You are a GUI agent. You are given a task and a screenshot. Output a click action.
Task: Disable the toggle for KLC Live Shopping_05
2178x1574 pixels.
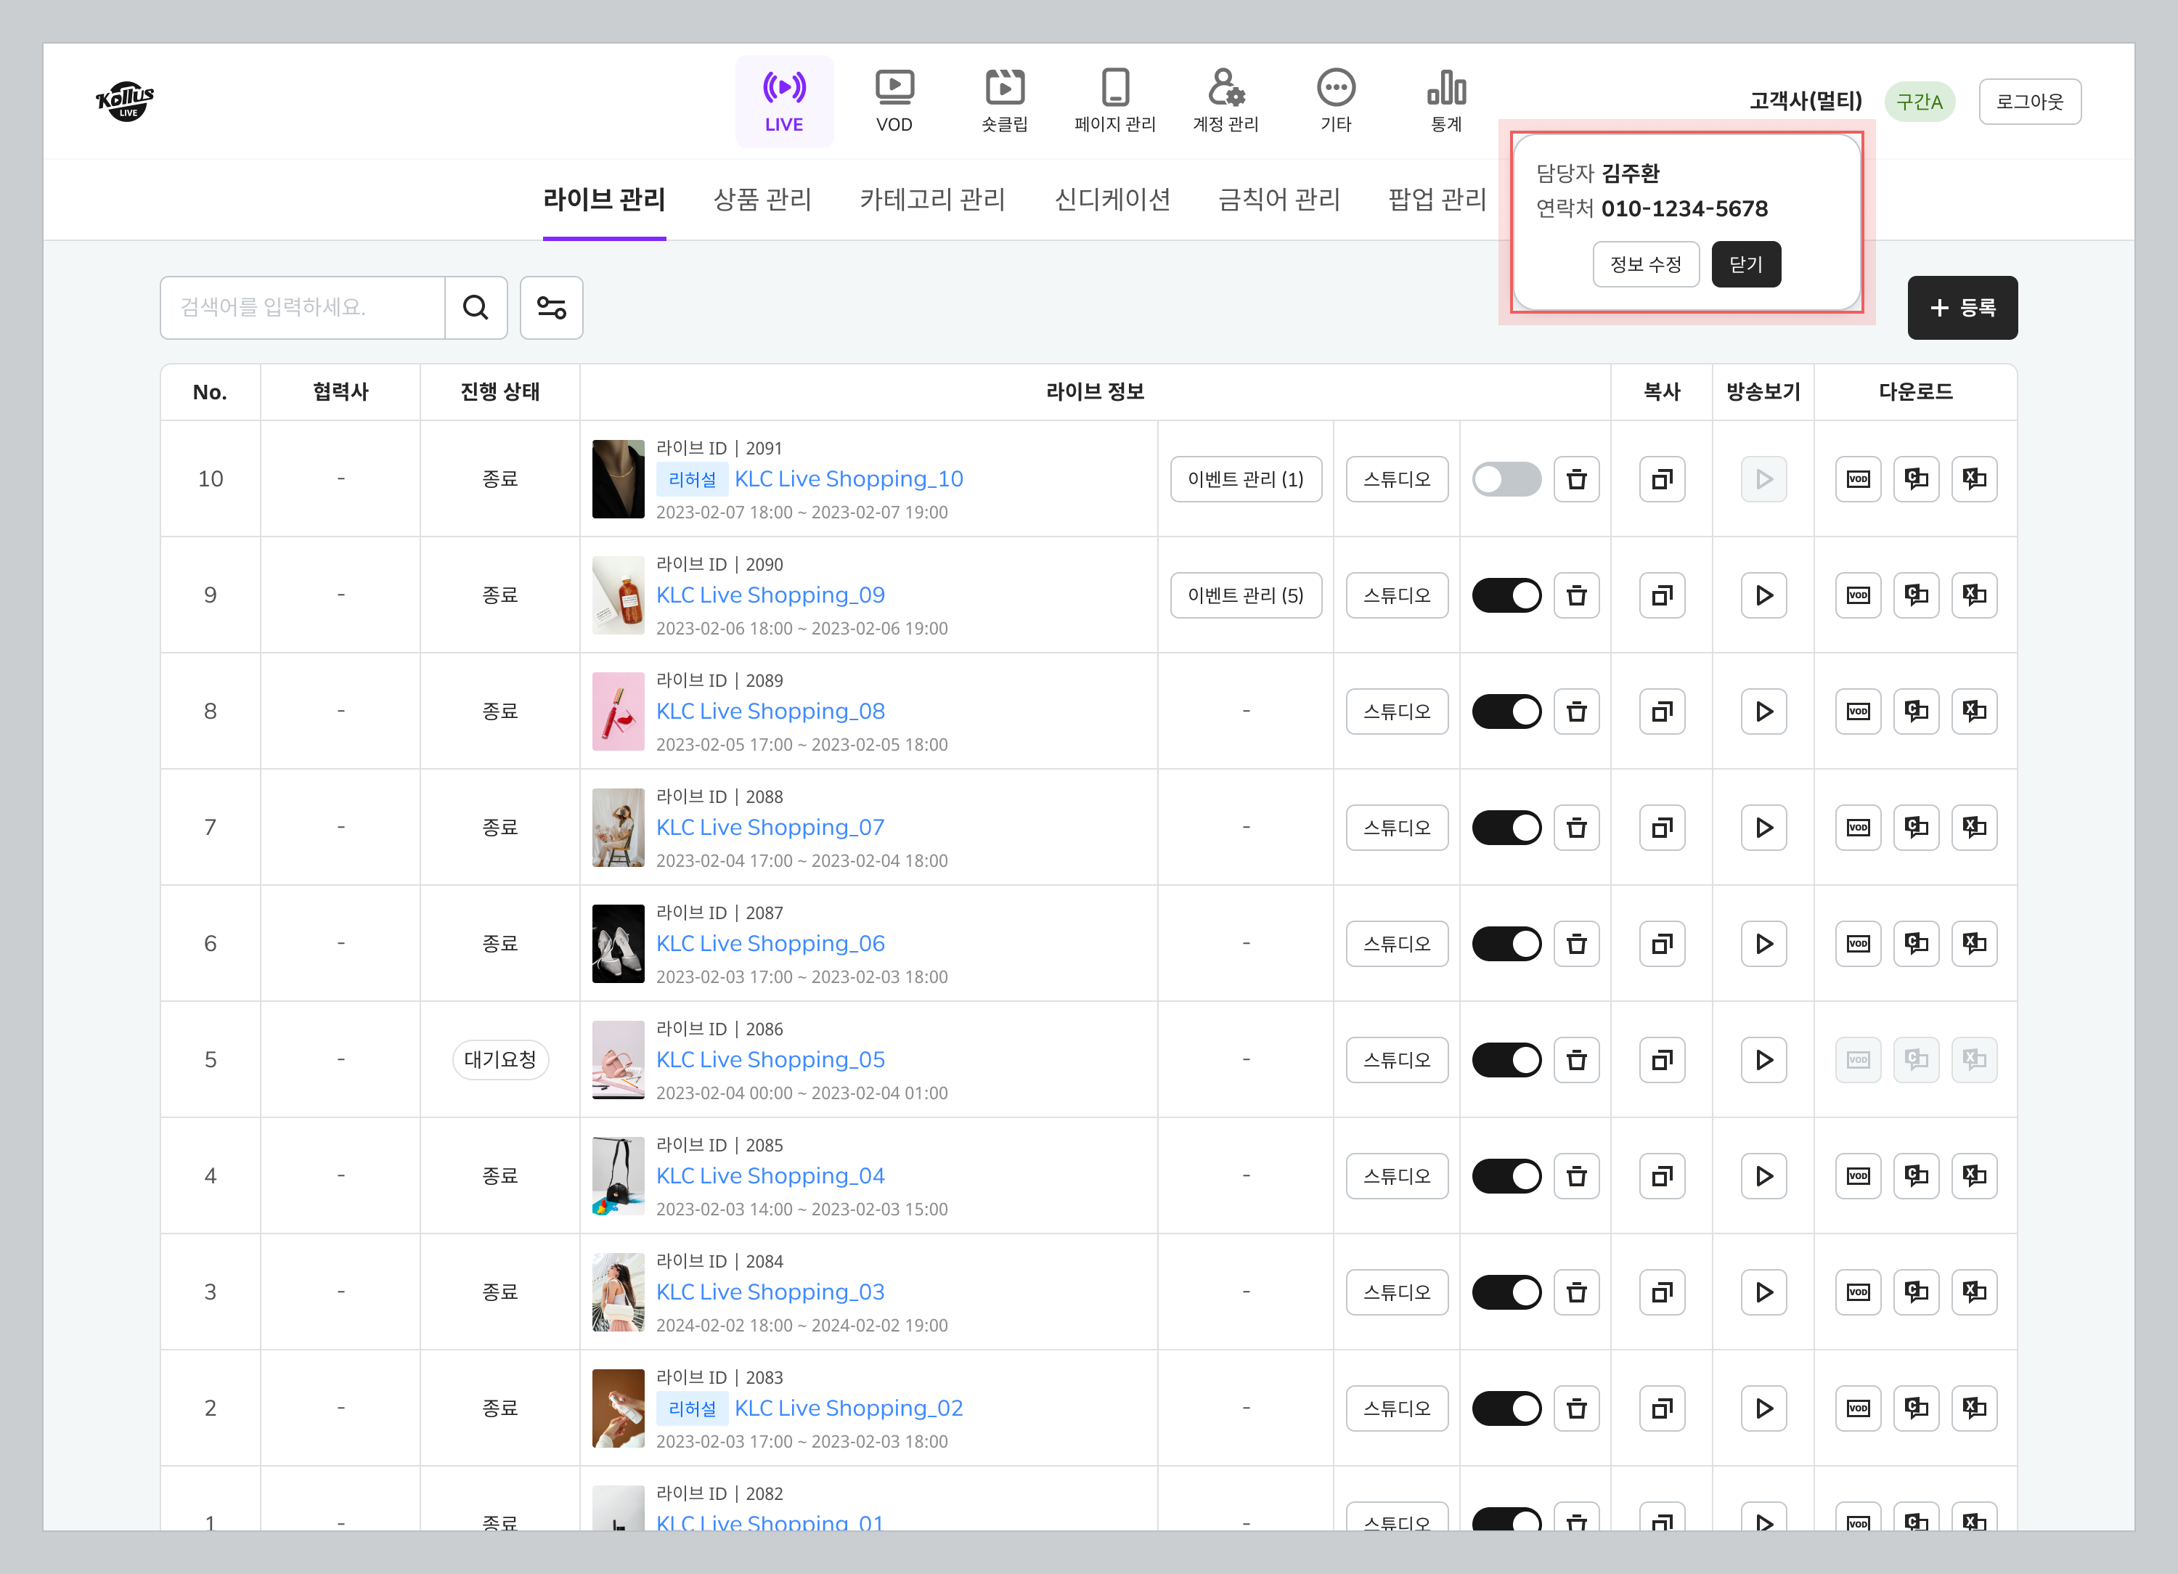coord(1506,1060)
